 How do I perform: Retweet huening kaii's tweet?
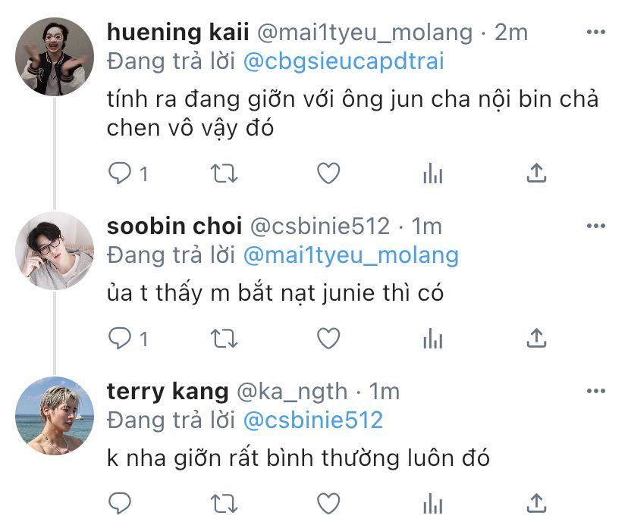[x=224, y=173]
